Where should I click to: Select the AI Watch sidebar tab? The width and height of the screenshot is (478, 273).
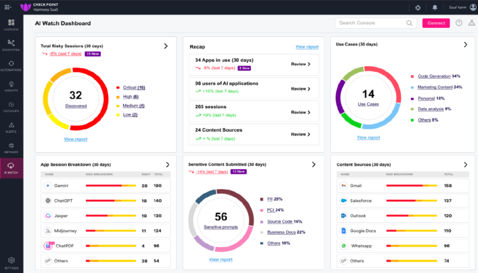[x=11, y=168]
